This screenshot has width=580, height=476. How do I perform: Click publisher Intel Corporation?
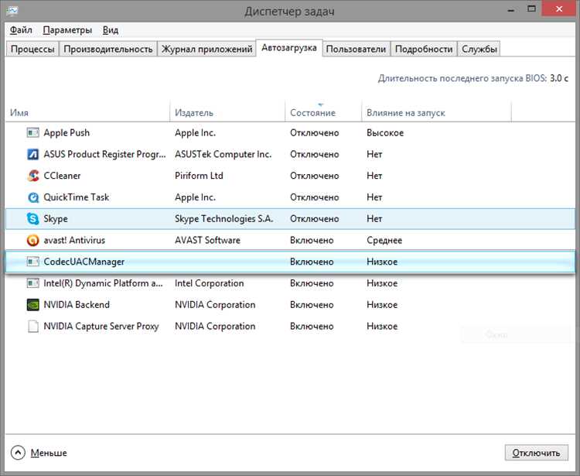210,283
